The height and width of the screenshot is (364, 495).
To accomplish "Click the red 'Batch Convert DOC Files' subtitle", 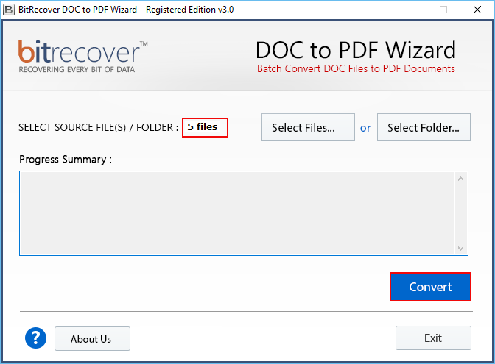I will click(x=355, y=69).
